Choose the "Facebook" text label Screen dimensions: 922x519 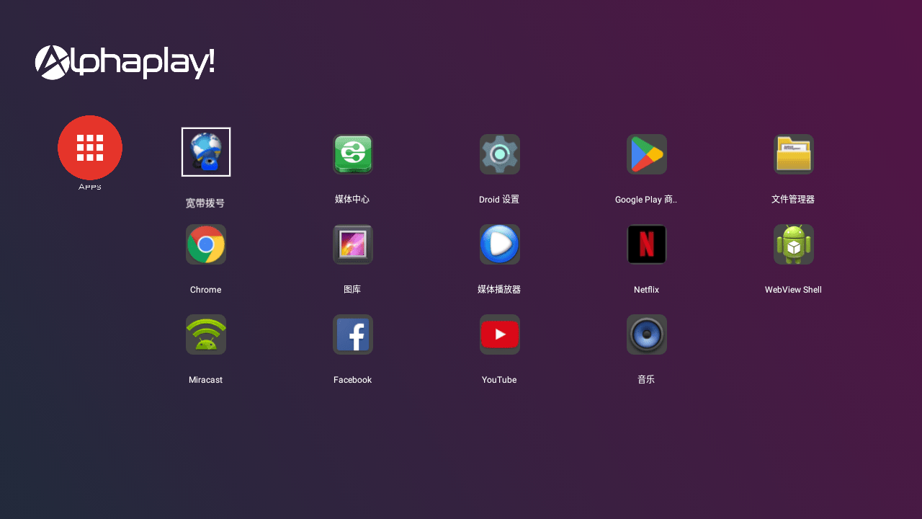[352, 380]
